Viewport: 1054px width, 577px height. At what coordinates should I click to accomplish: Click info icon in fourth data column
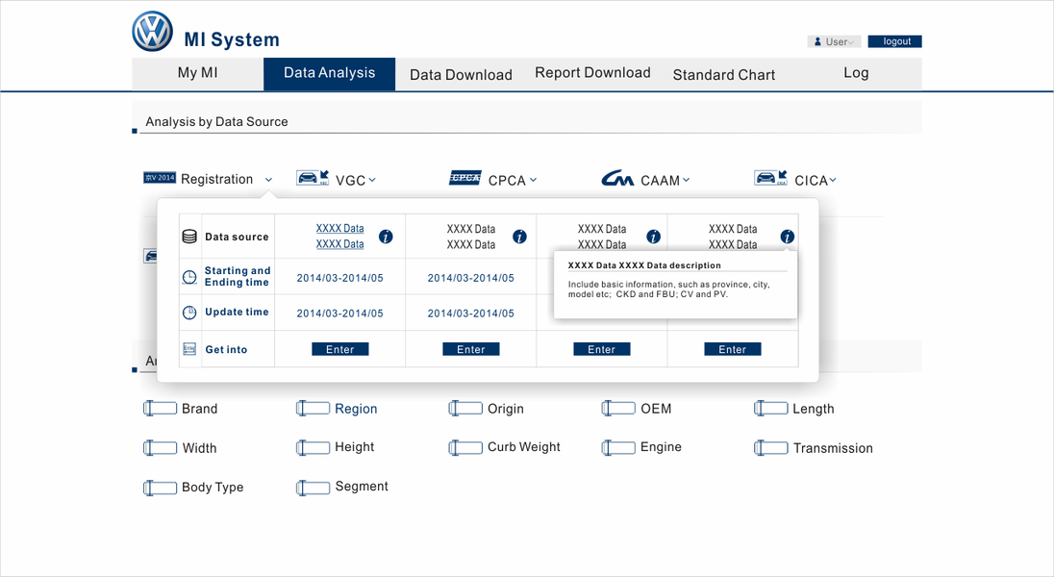pos(788,237)
